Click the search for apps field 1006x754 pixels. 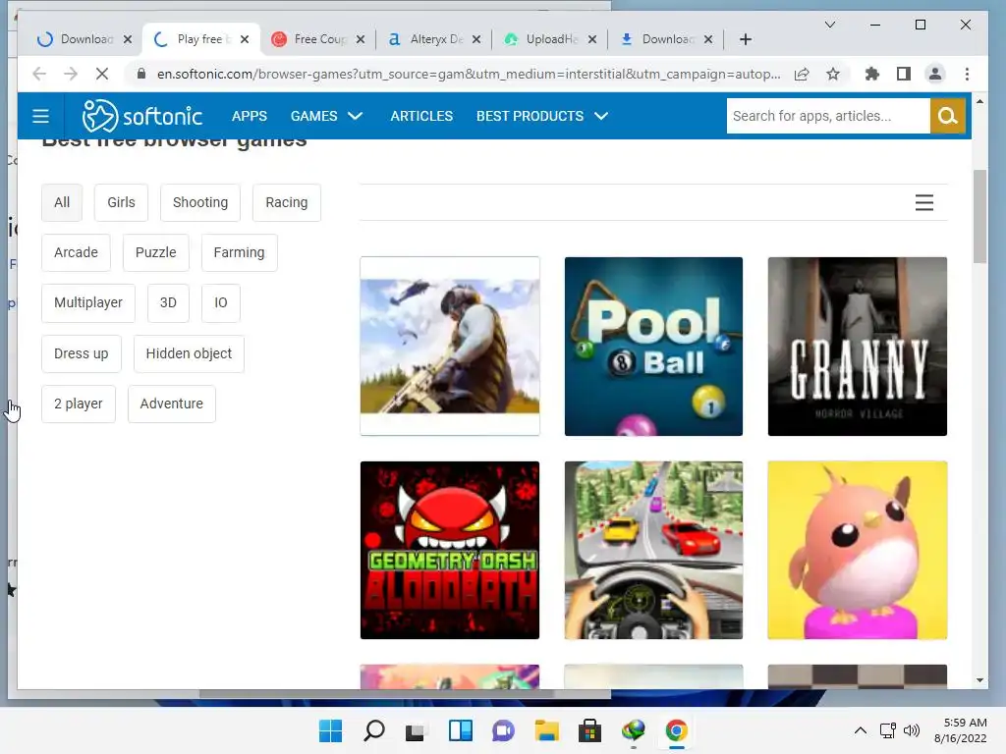[x=828, y=116]
